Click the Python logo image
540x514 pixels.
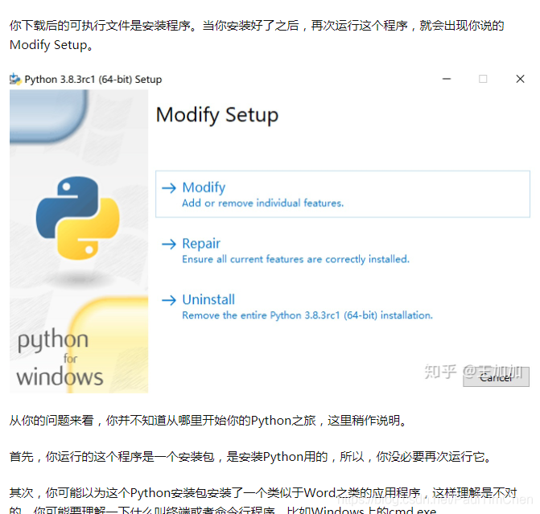pos(78,218)
